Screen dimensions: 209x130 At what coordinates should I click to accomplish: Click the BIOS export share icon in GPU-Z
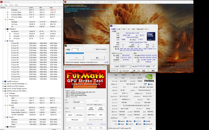click(145, 84)
